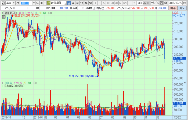The width and height of the screenshot is (188, 120).
Task: Click the magnifier stock search icon
Action: [x=38, y=3]
